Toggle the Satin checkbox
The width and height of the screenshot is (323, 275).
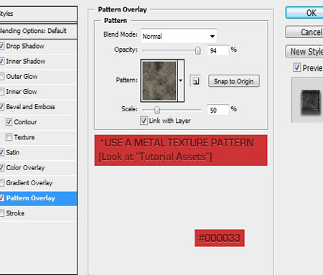pos(2,152)
